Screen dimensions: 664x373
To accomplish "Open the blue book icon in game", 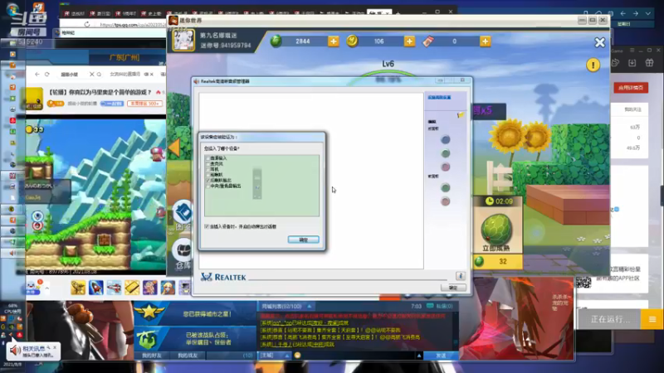I will pos(183,212).
